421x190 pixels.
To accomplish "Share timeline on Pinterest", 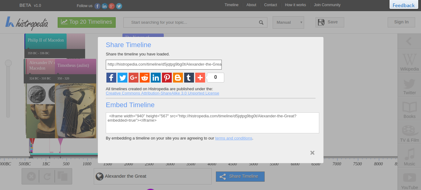I will tap(167, 78).
